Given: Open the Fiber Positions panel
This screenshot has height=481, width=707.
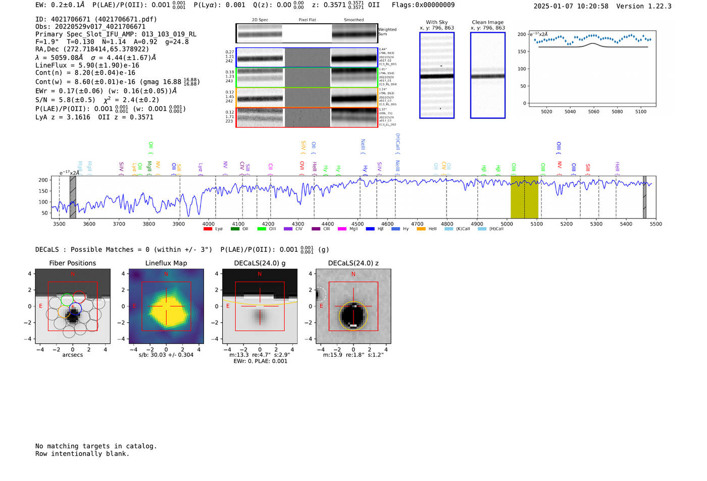Looking at the screenshot, I should pyautogui.click(x=73, y=306).
